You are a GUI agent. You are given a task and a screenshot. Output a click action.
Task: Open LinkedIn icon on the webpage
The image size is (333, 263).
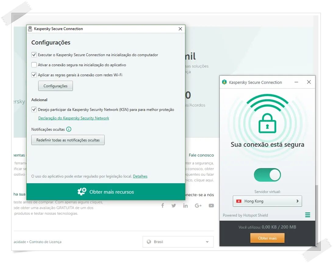[185, 205]
